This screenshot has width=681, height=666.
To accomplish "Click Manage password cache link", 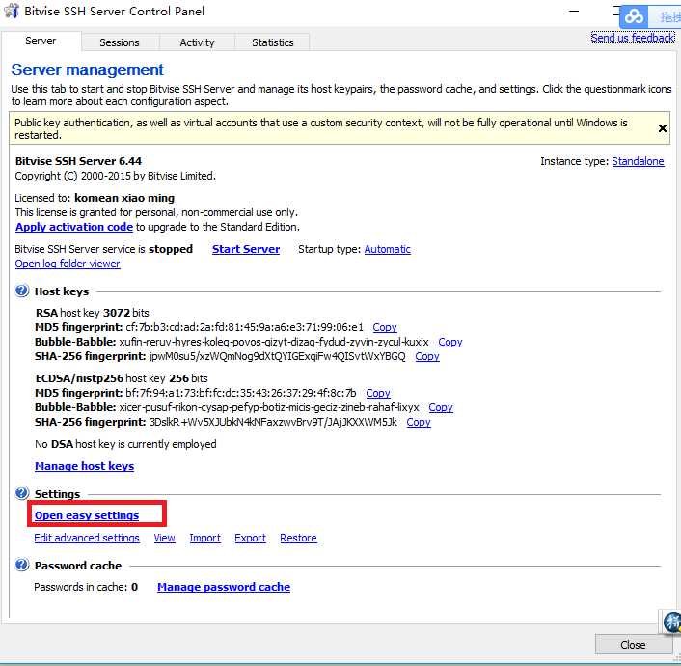I will click(224, 587).
